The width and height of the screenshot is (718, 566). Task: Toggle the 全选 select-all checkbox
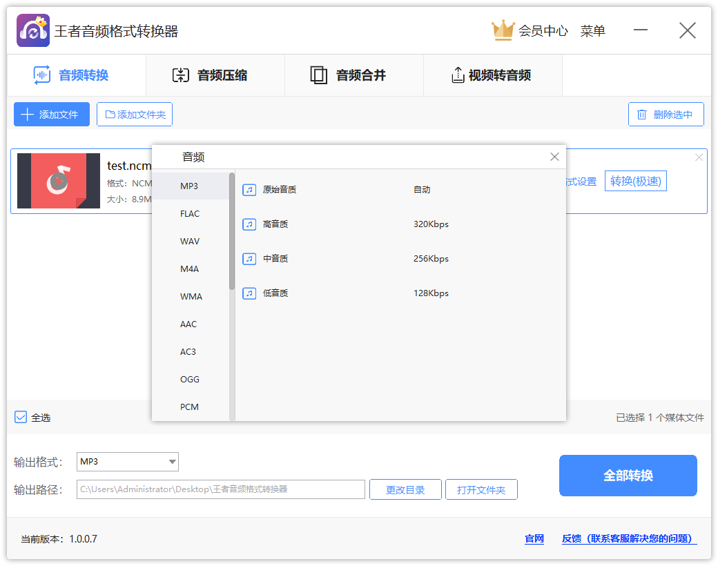click(x=19, y=417)
